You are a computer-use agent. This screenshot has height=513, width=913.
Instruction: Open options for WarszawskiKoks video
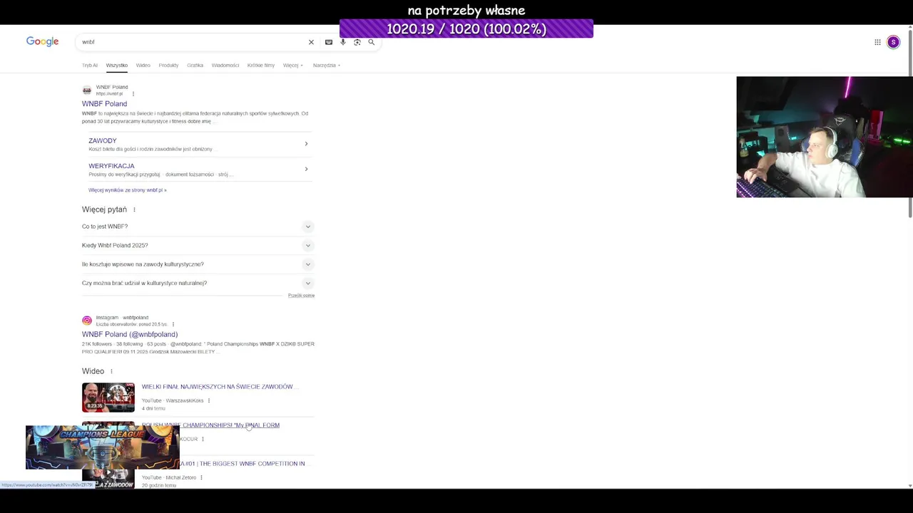tap(208, 400)
